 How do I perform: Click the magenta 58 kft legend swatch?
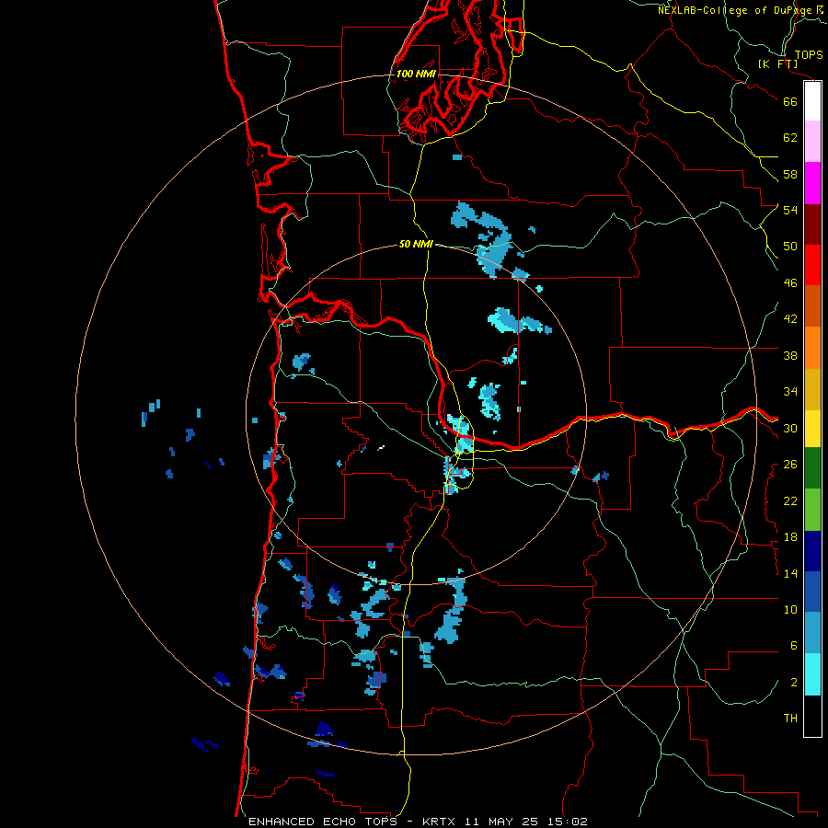[x=812, y=183]
